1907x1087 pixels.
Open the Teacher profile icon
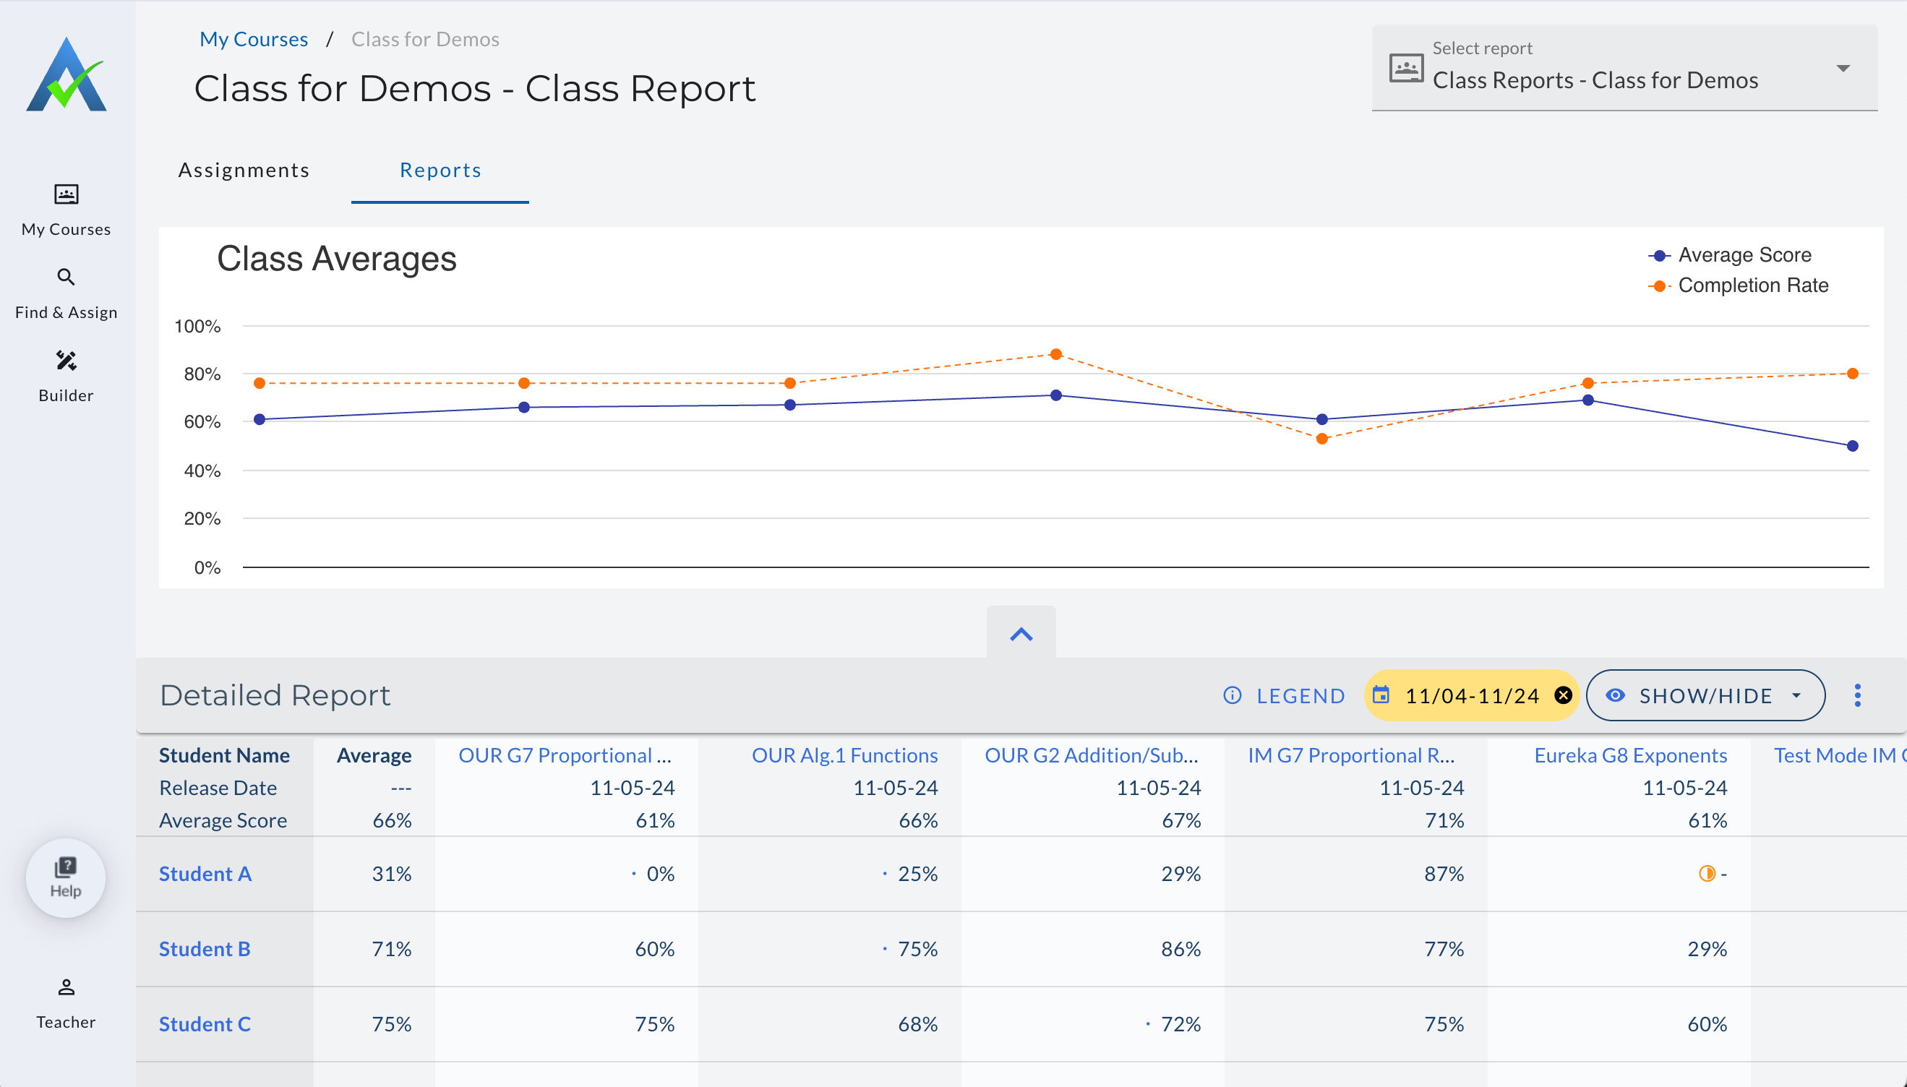tap(67, 987)
